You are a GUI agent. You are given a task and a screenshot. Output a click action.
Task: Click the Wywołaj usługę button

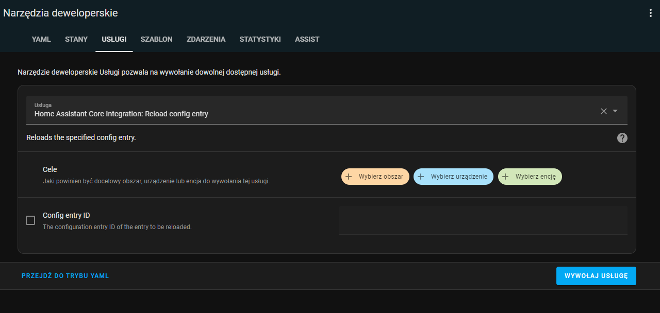[x=596, y=276]
